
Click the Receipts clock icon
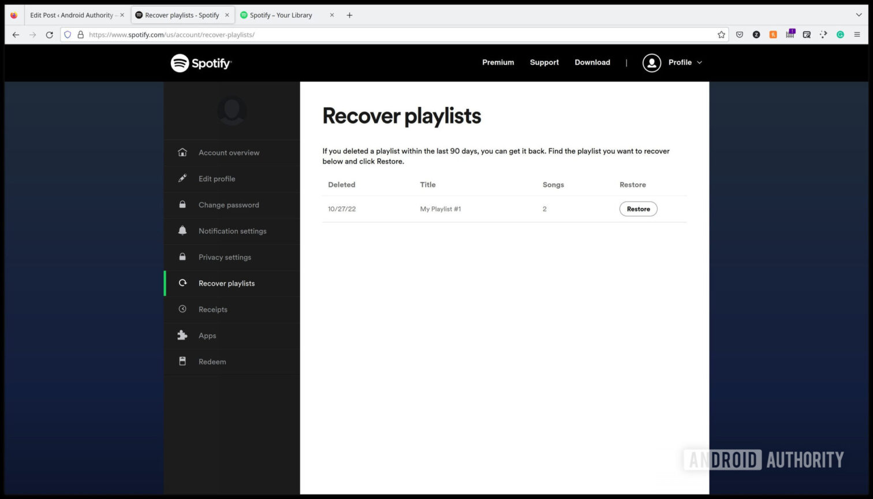point(182,310)
